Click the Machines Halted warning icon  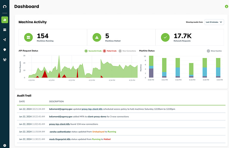tap(97, 37)
